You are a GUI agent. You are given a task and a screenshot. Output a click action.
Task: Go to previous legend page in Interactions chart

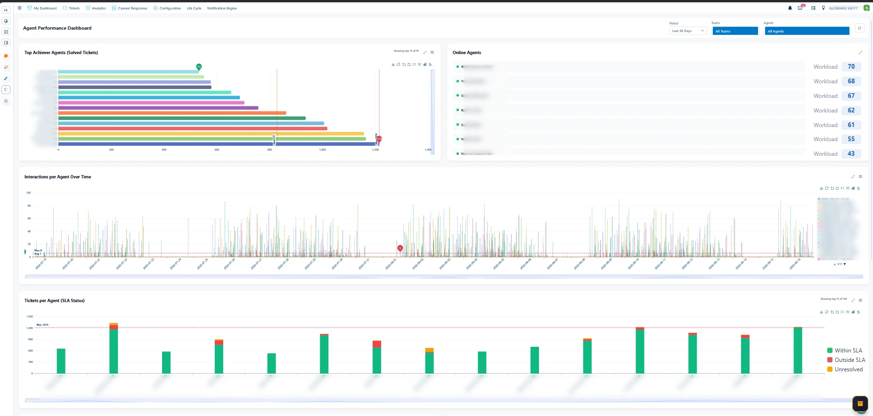(x=835, y=264)
